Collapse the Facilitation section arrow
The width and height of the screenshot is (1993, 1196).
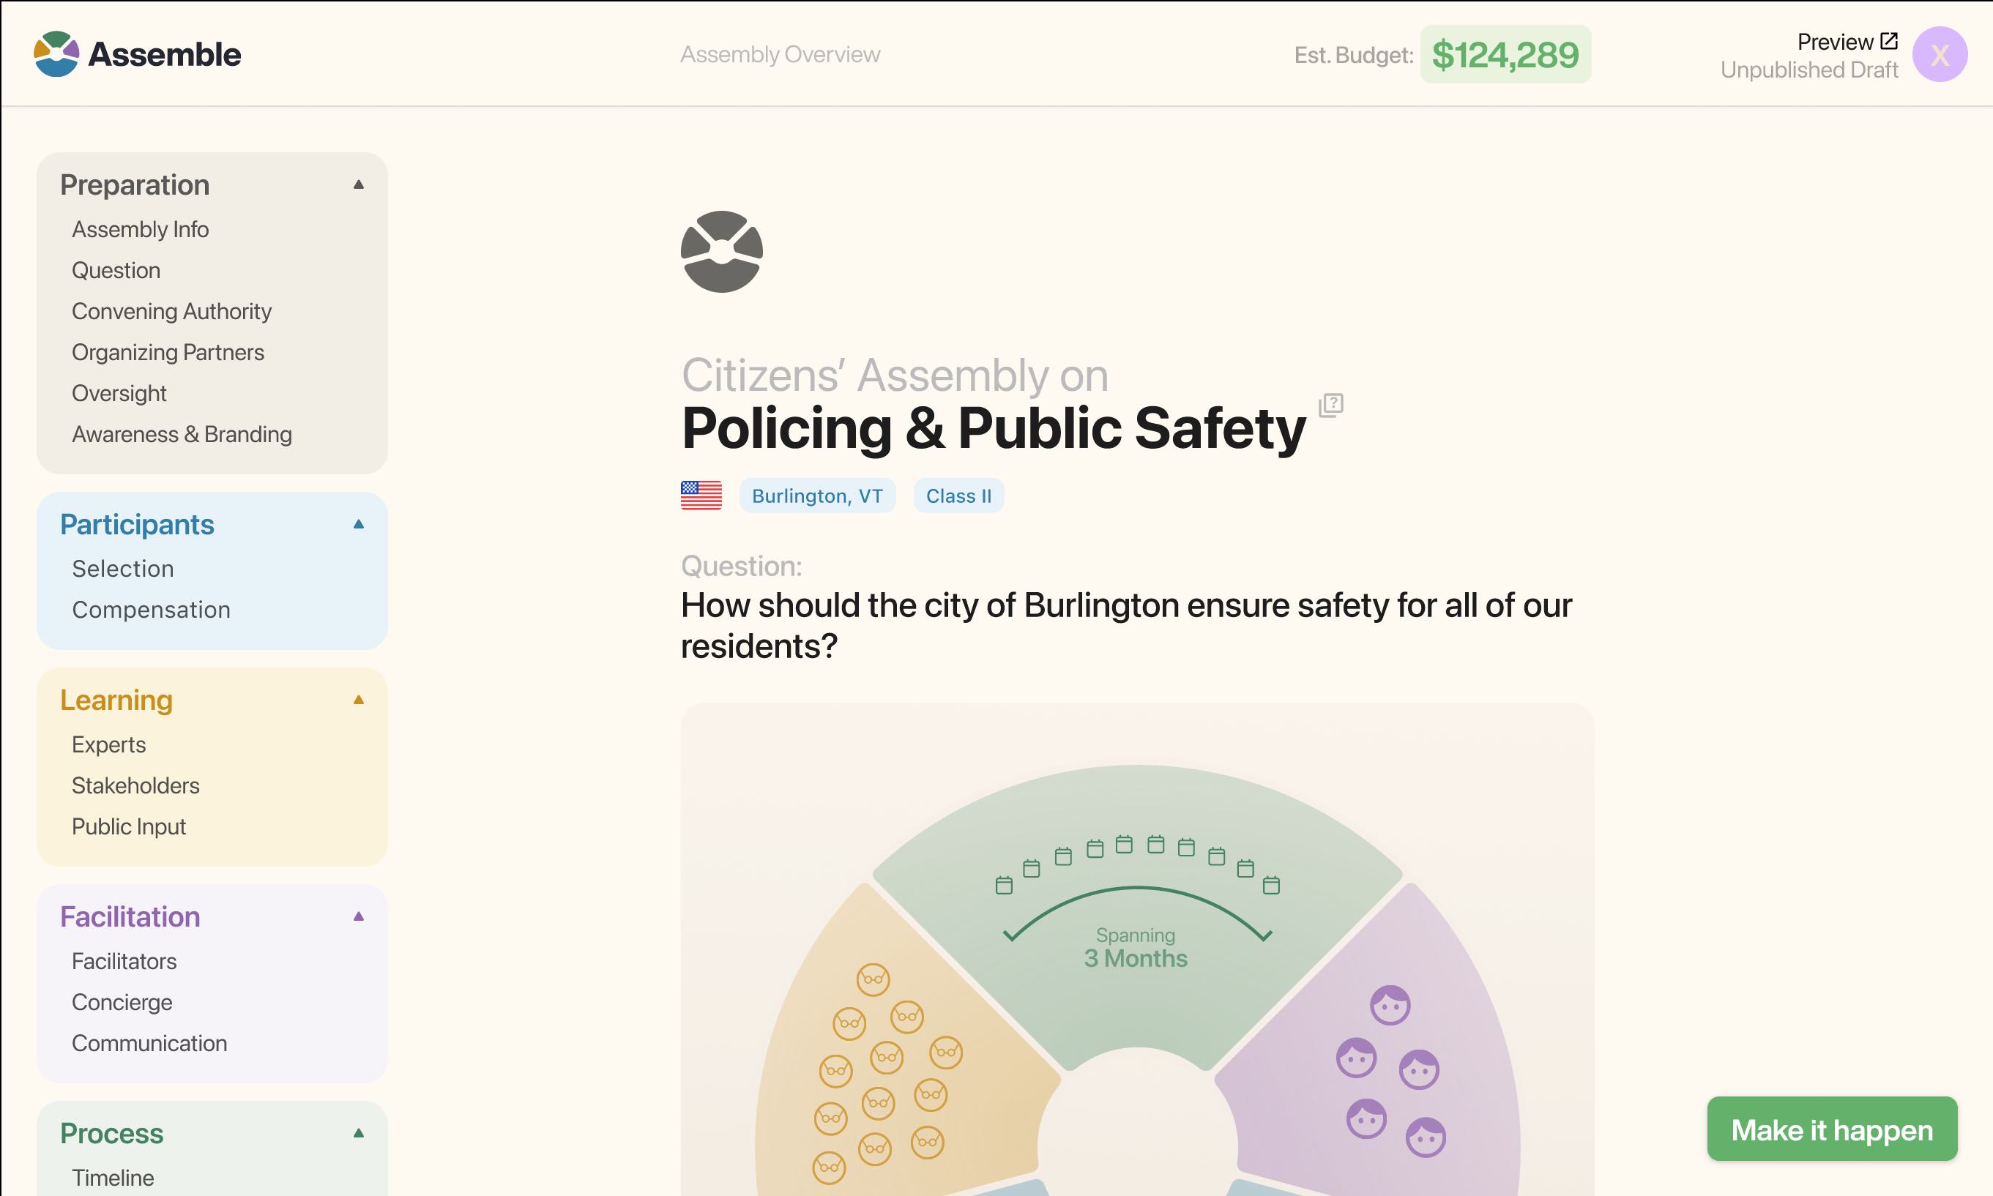359,916
